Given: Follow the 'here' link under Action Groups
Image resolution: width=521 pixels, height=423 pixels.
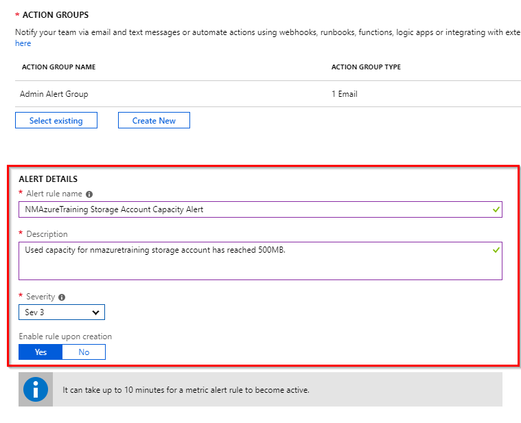Looking at the screenshot, I should pyautogui.click(x=23, y=43).
